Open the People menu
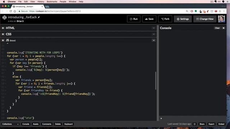The height and width of the screenshot is (129, 230). pyautogui.click(x=63, y=1)
